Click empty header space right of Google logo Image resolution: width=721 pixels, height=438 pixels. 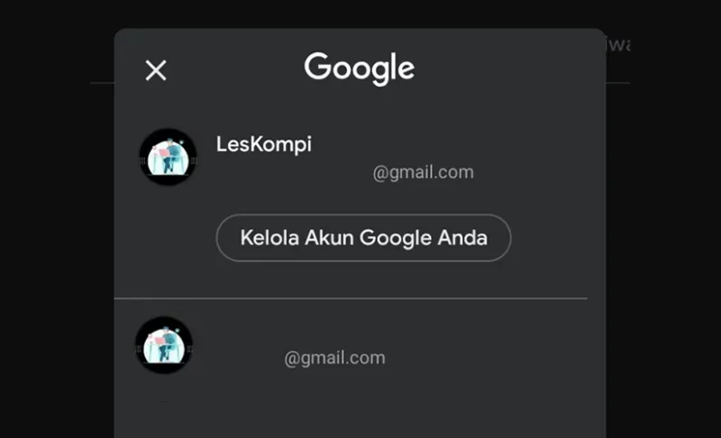506,68
